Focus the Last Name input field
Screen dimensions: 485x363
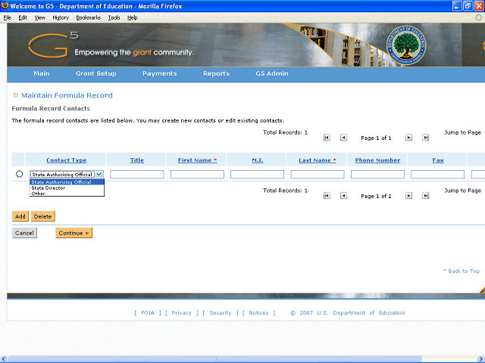[318, 175]
